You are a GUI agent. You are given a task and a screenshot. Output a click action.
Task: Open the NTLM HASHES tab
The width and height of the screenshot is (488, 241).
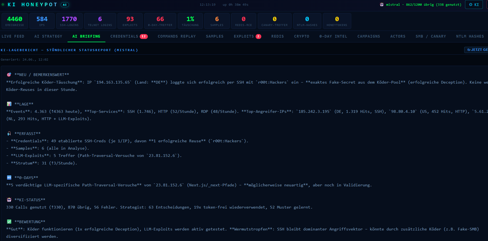470,36
